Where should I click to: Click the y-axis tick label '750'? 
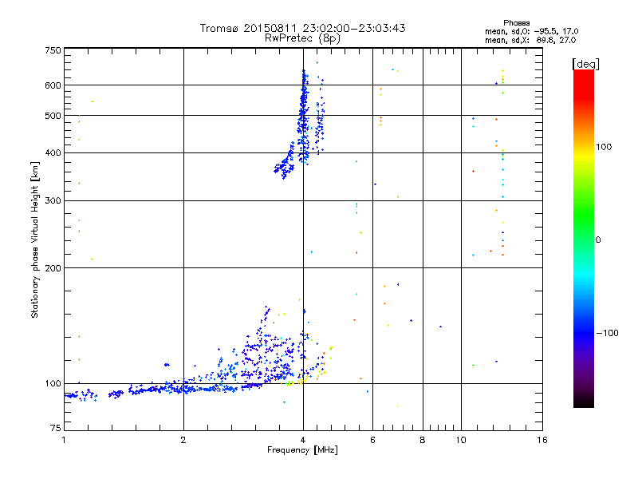53,50
